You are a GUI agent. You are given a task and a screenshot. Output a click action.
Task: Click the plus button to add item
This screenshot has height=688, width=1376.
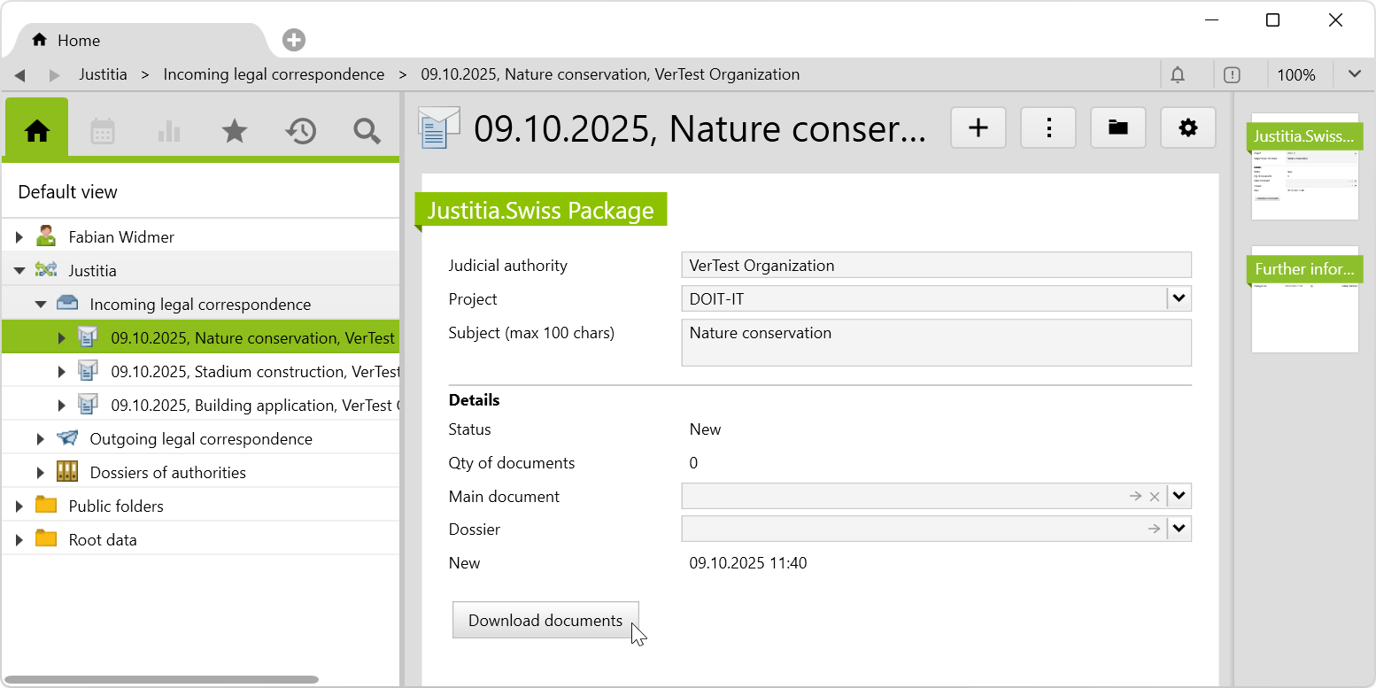point(978,128)
